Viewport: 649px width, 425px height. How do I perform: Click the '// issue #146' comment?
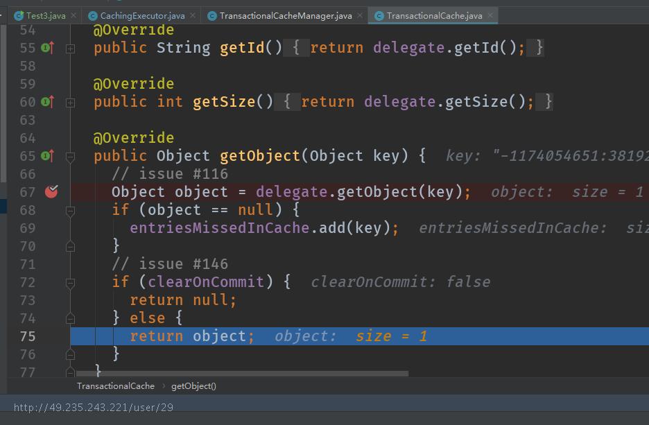(x=170, y=264)
